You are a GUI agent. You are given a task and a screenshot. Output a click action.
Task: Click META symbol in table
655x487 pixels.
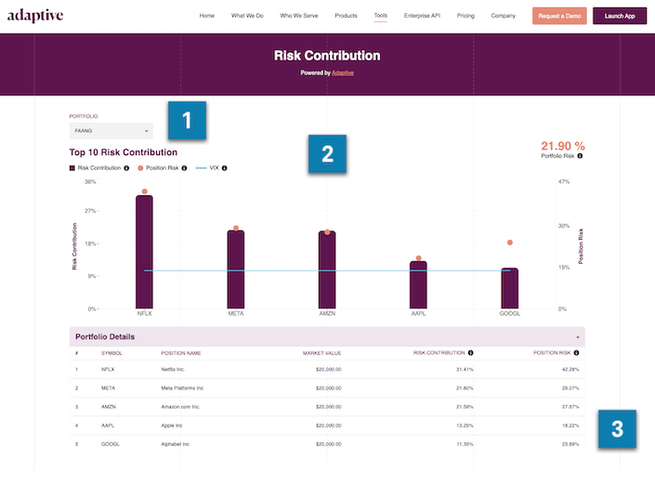pos(108,388)
